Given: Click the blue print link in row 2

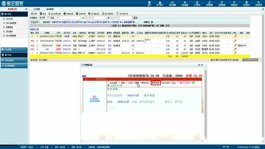Looking at the screenshot, I should click(109, 41).
